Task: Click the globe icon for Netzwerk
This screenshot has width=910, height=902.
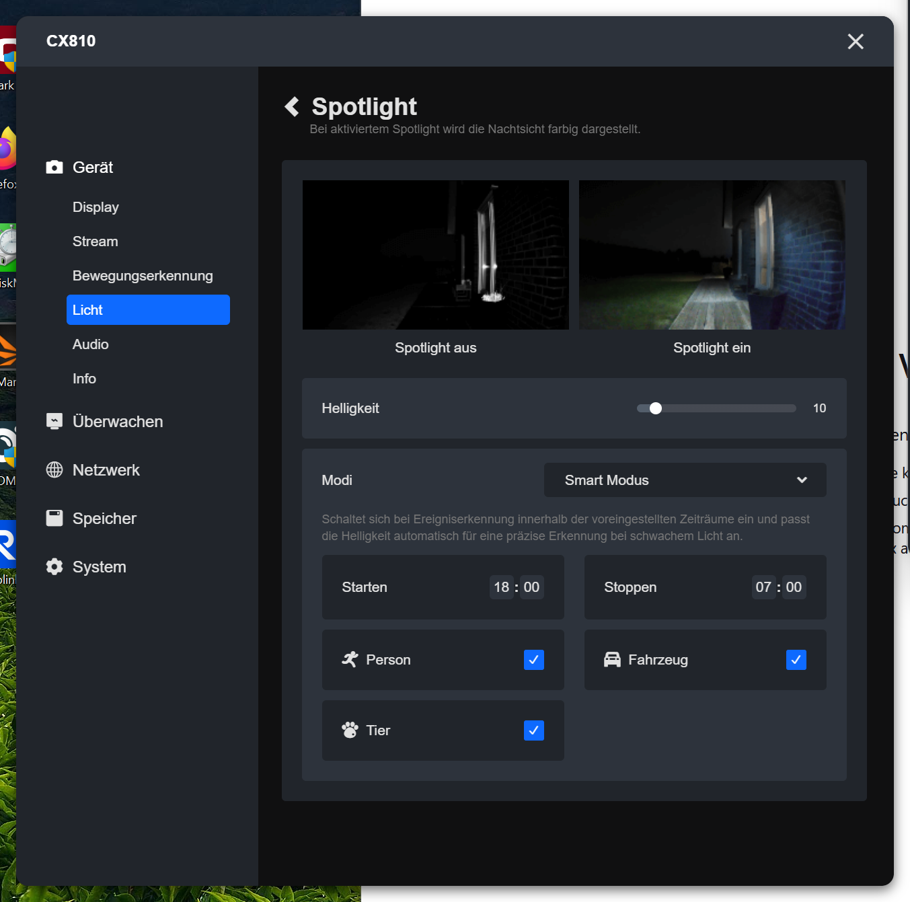Action: (54, 470)
